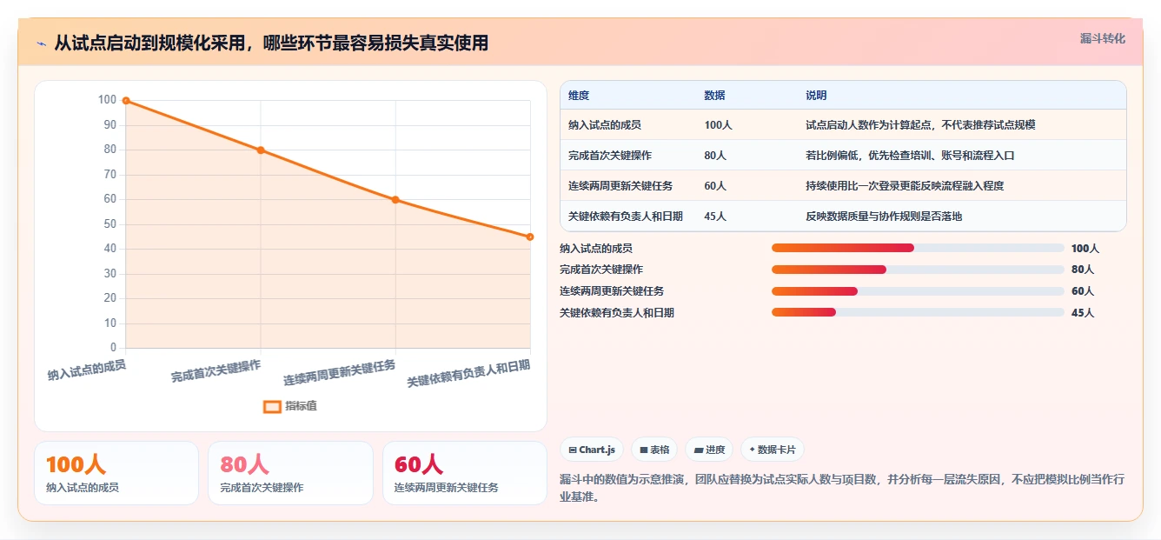Open the 80人 完成首次关键操作 card
The height and width of the screenshot is (540, 1161).
click(290, 473)
